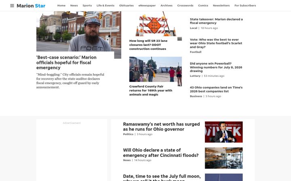Read Ramaswamy's net worth headline

point(161,127)
